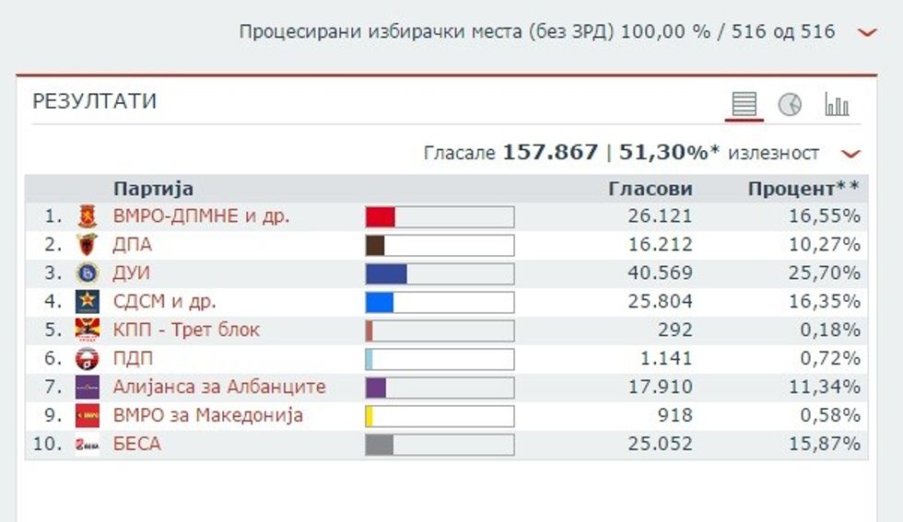Click the ДУИ party logo
This screenshot has height=522, width=903.
[87, 273]
